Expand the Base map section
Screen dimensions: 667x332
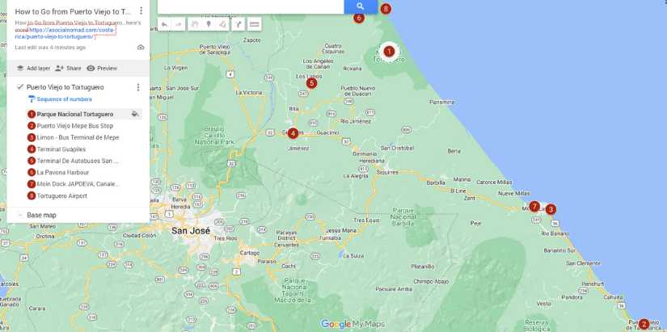pyautogui.click(x=19, y=215)
